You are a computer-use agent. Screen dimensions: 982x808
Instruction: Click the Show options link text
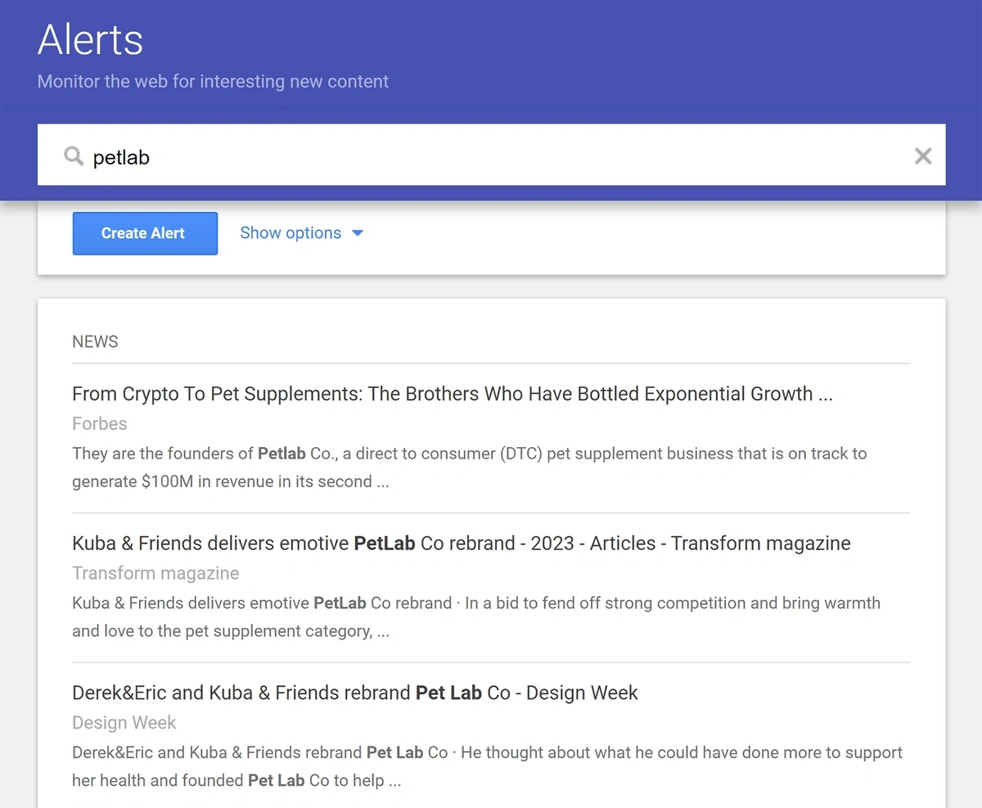tap(291, 233)
